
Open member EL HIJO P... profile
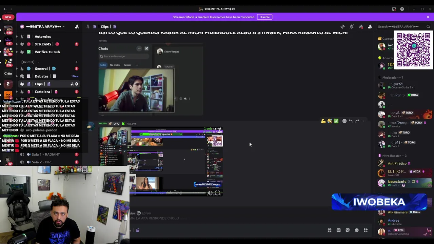click(404, 173)
